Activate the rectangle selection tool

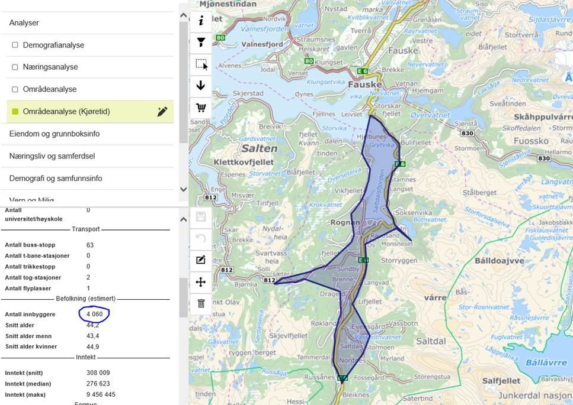[x=200, y=64]
